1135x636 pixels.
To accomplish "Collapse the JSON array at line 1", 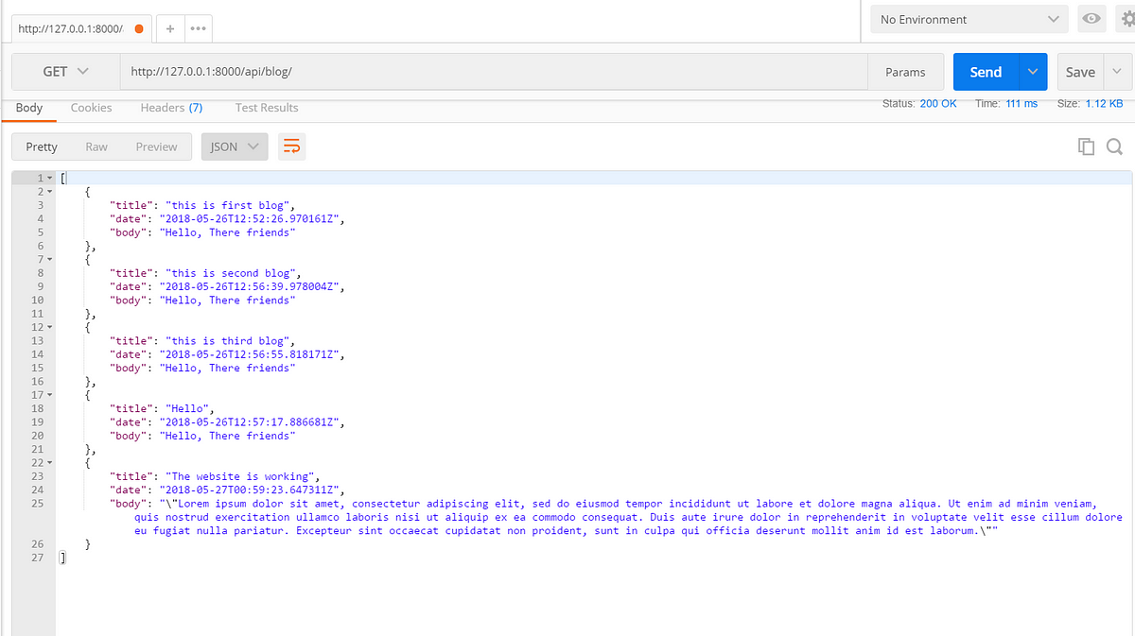I will pos(50,179).
